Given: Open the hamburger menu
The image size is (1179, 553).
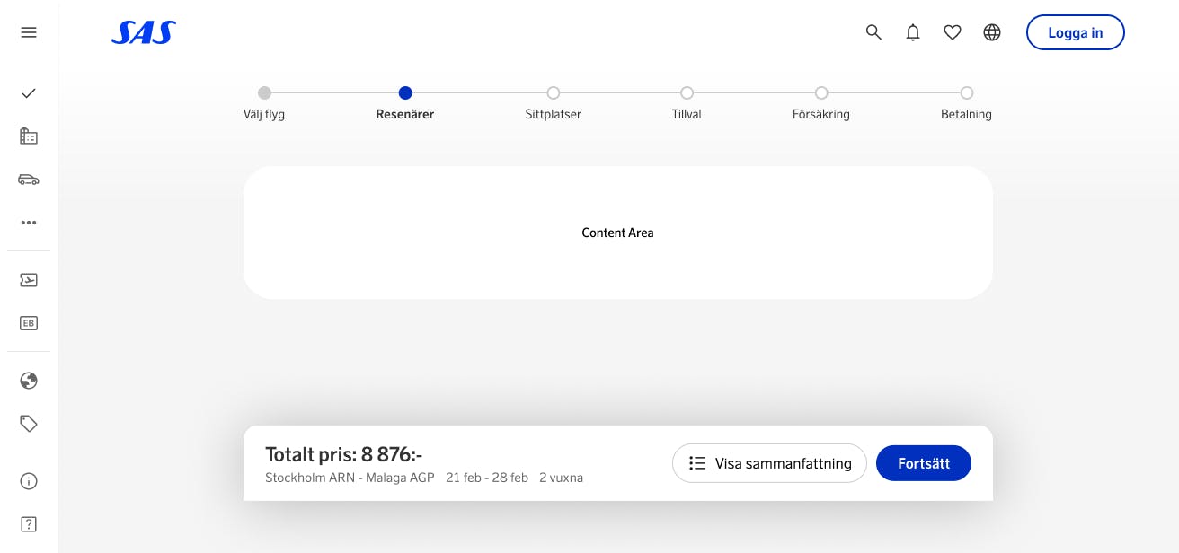Looking at the screenshot, I should [x=29, y=32].
